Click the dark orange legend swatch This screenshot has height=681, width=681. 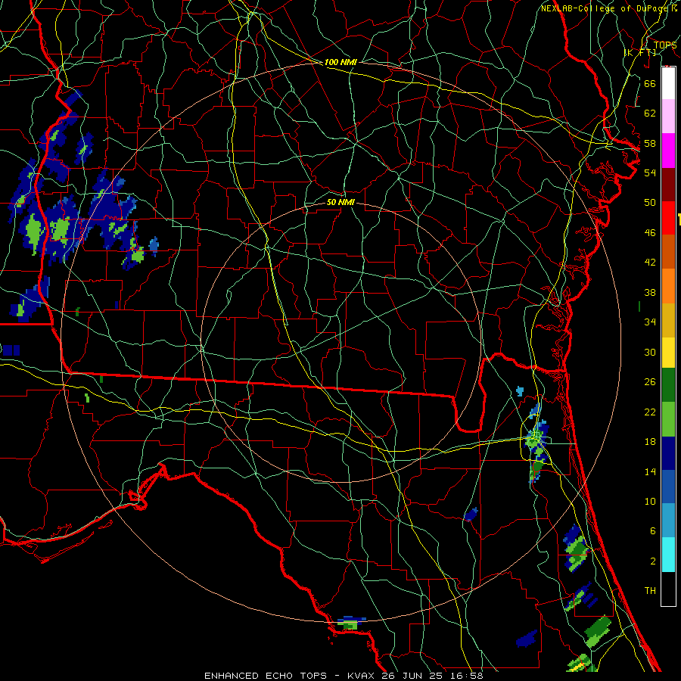[x=668, y=251]
